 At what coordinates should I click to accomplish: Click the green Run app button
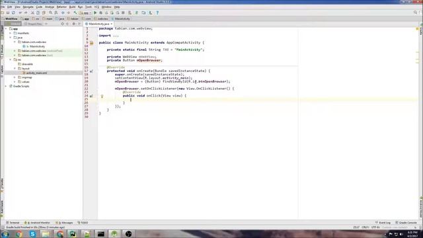(95, 13)
